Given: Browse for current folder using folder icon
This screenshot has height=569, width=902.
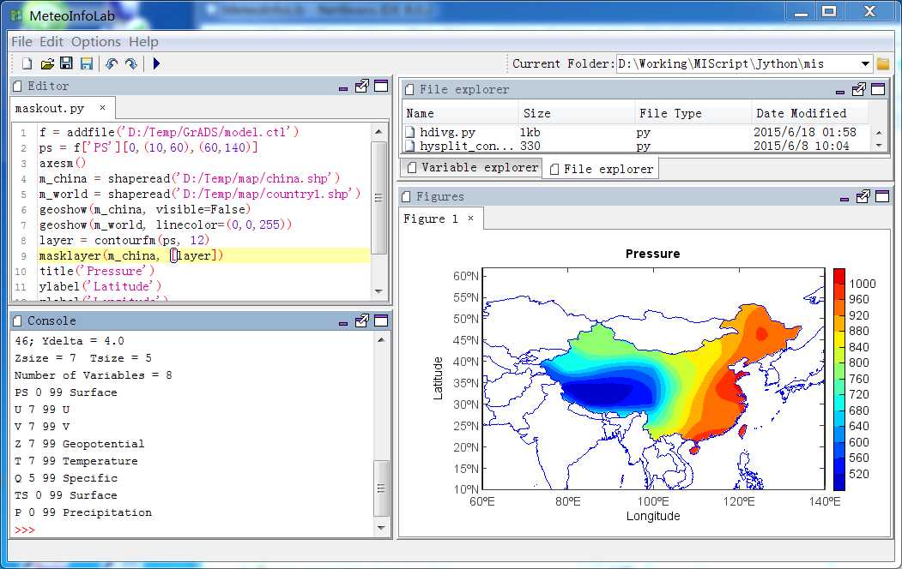Looking at the screenshot, I should click(882, 63).
